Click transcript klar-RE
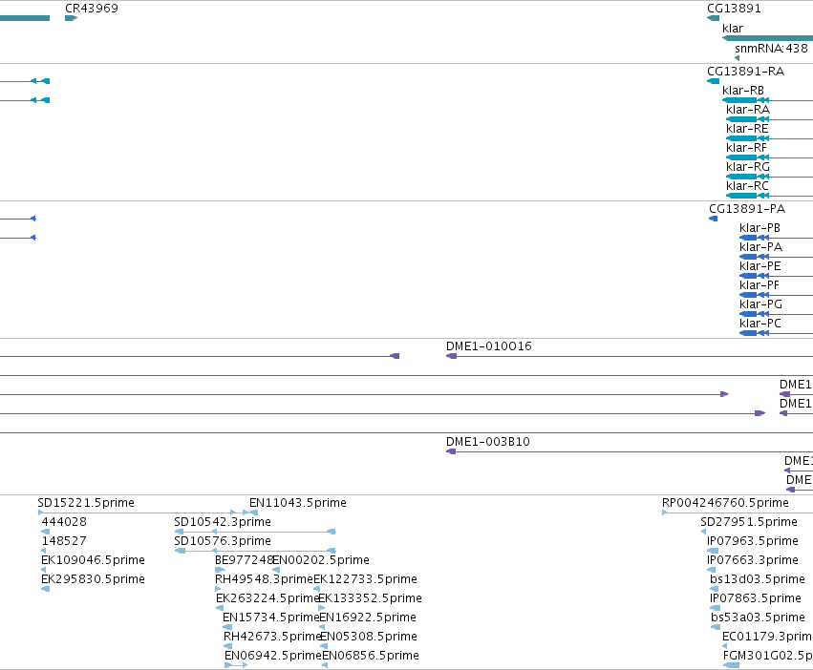The image size is (813, 670). point(747,129)
